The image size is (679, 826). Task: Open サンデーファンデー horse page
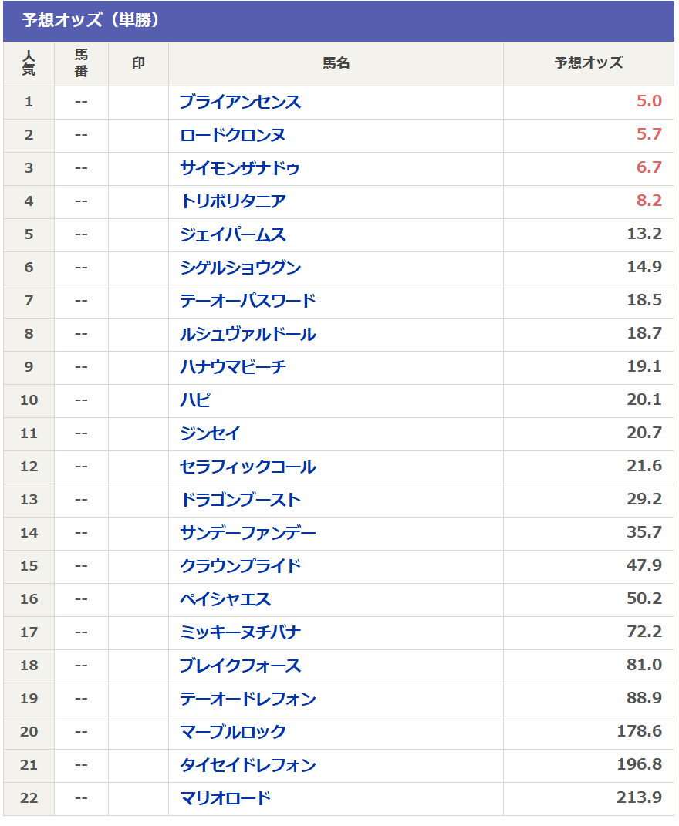248,533
